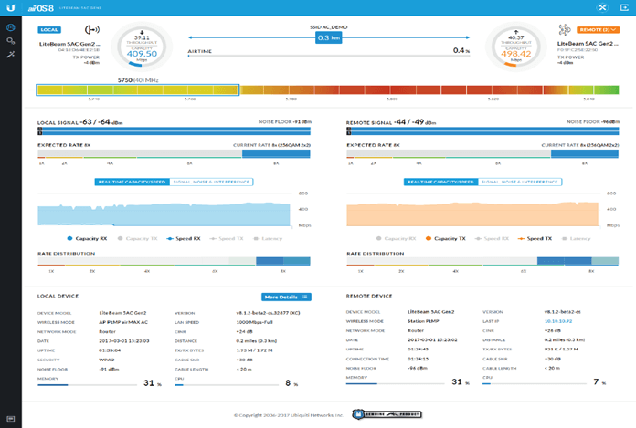Click the Ubiquiti logo icon
This screenshot has height=428, width=636.
pyautogui.click(x=10, y=10)
